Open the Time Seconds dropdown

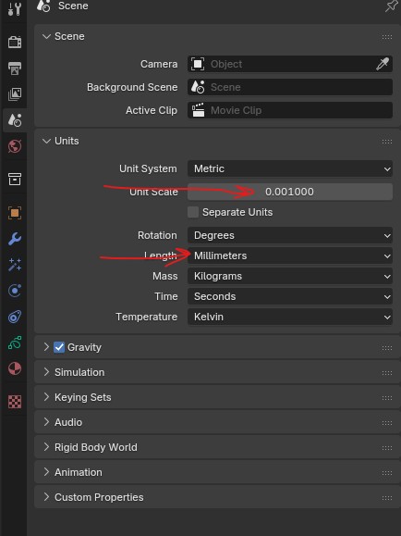(x=290, y=296)
